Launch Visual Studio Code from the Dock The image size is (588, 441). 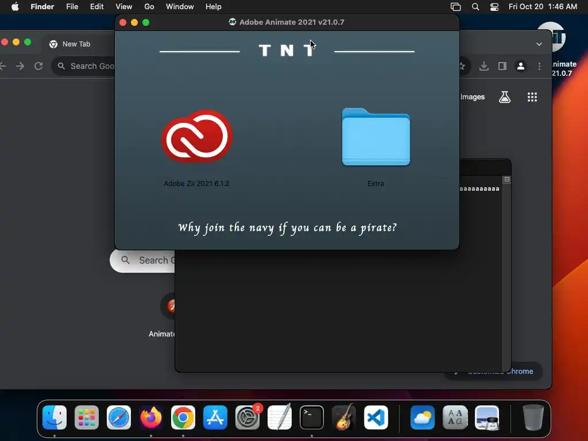[x=376, y=417]
